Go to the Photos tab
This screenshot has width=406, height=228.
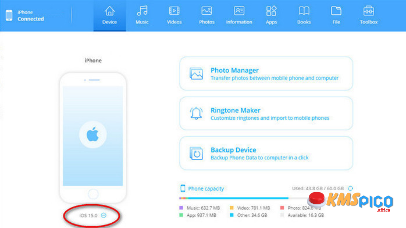tap(207, 16)
